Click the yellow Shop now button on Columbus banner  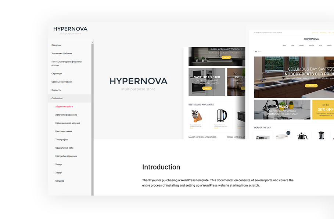pyautogui.click(x=311, y=86)
